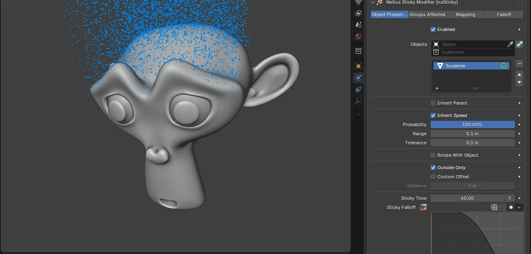Image resolution: width=531 pixels, height=254 pixels.
Task: Click the animate dot beside Rotate With Object
Action: [519, 155]
